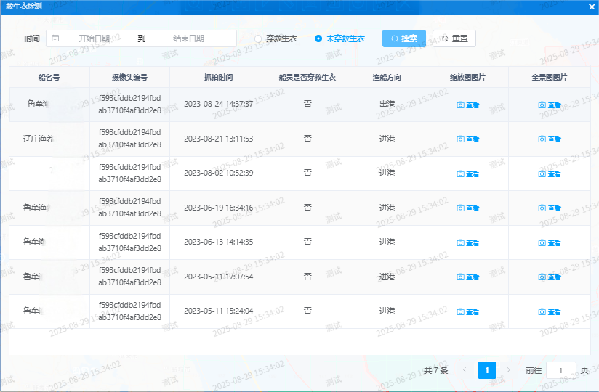Image resolution: width=599 pixels, height=392 pixels.
Task: Click the capture time 2023-08-02 10:52:39
Action: coord(219,173)
